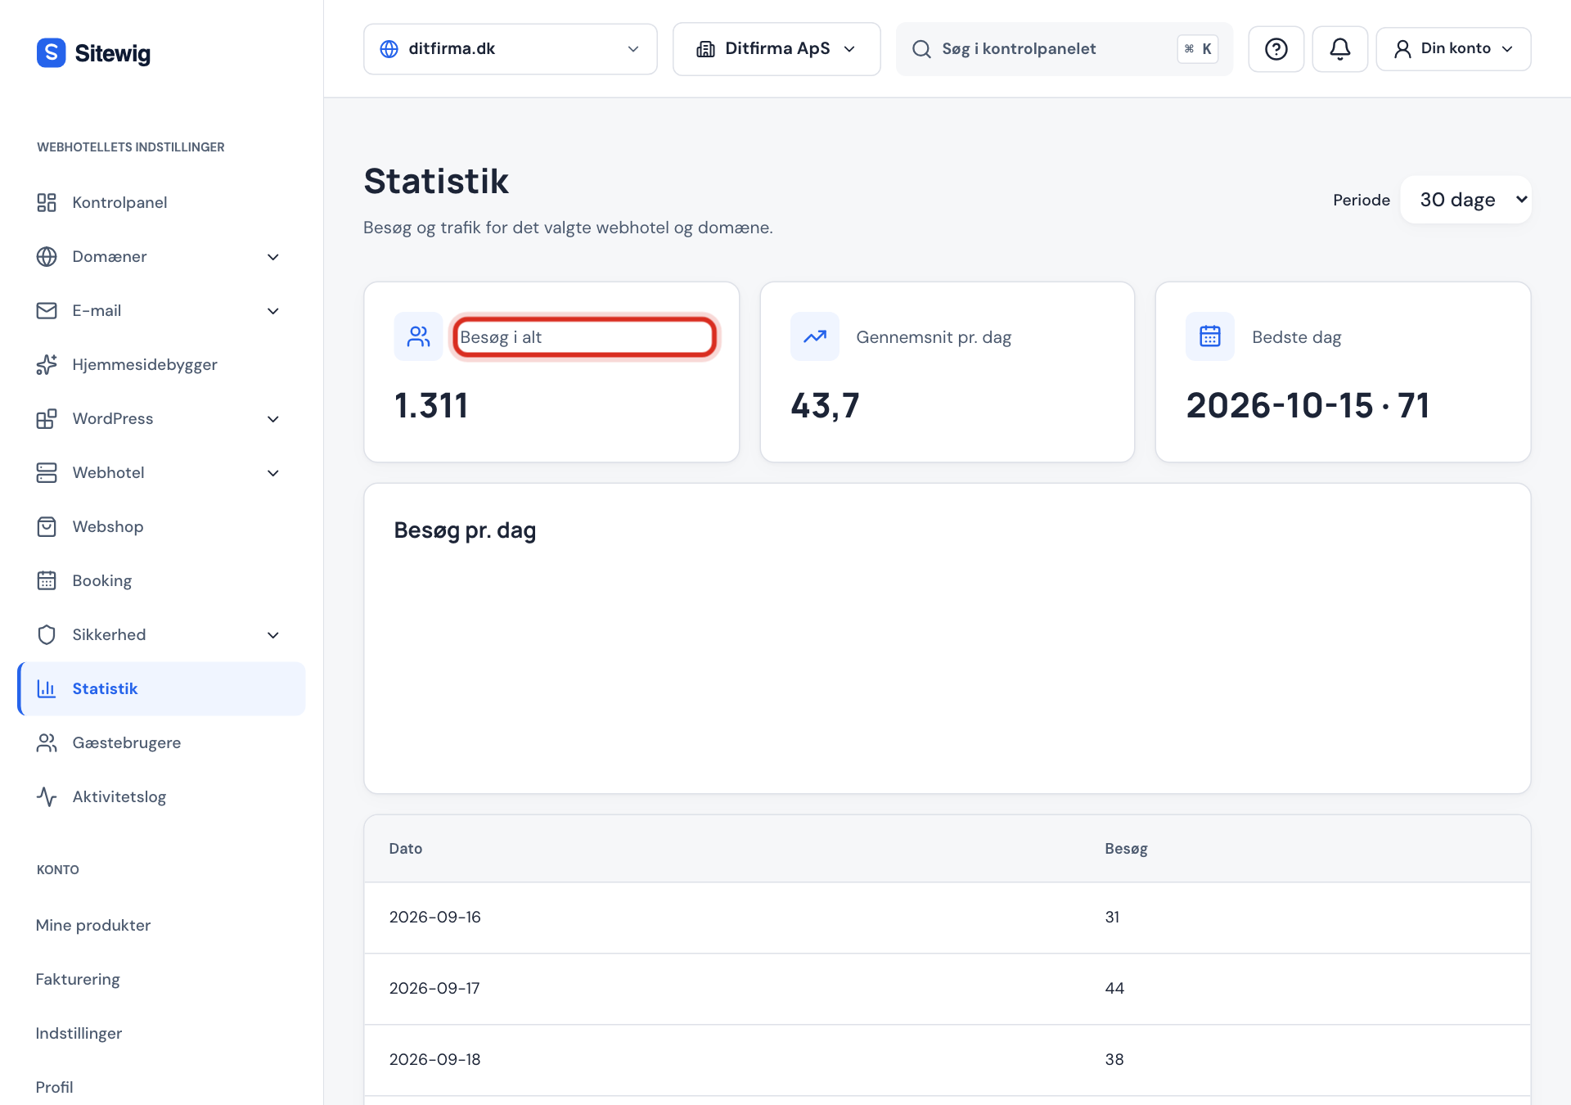Expand the WordPress submenu chevron

[x=273, y=419]
